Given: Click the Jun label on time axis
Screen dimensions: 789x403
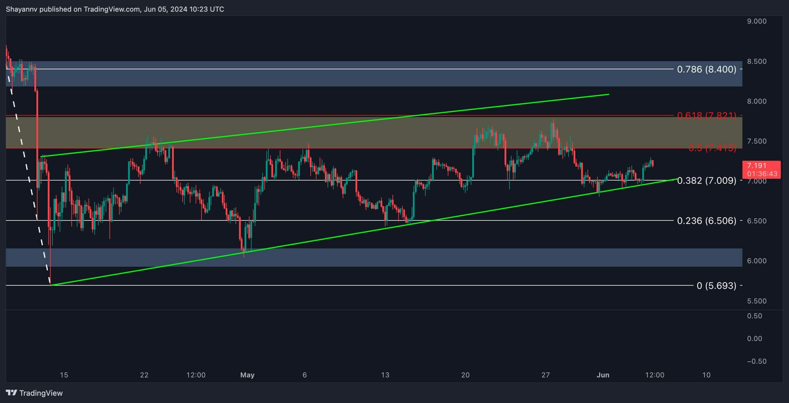Looking at the screenshot, I should point(603,375).
